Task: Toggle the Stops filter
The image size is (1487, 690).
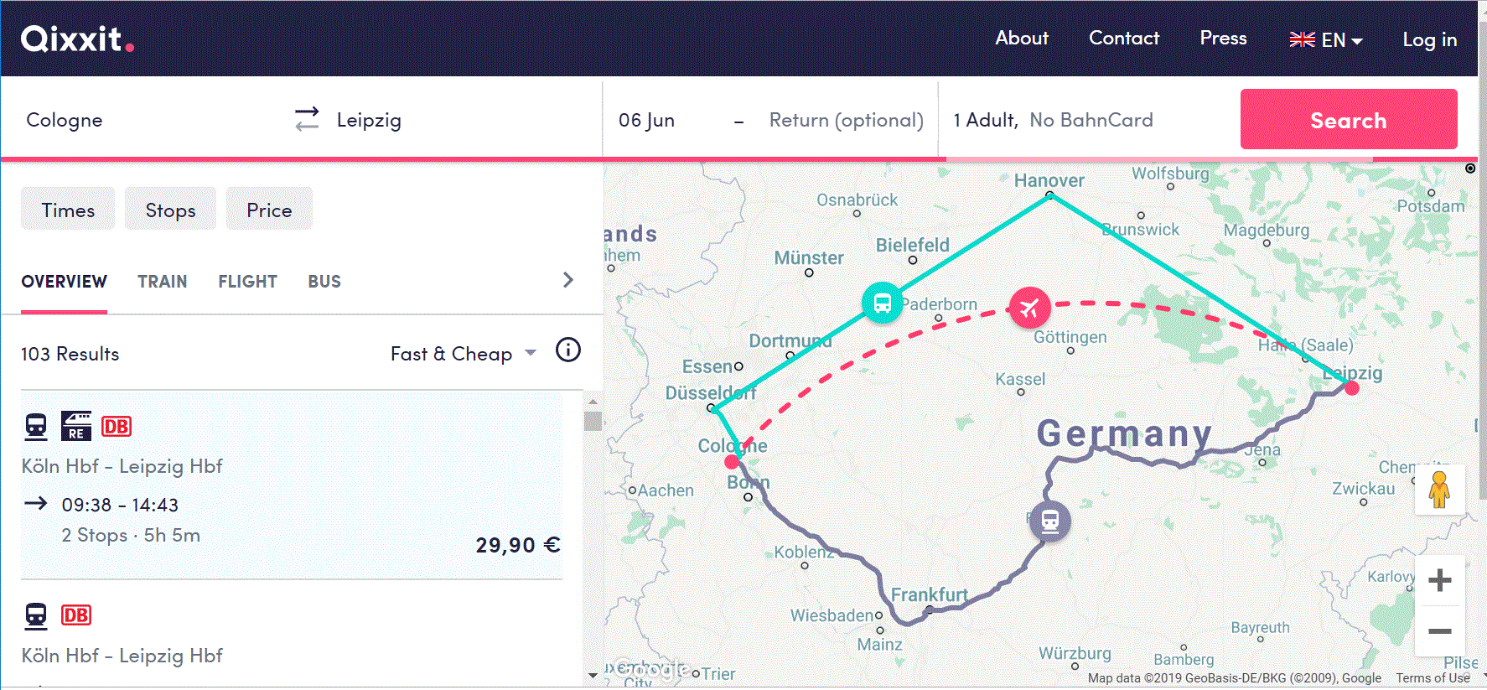Action: (170, 210)
